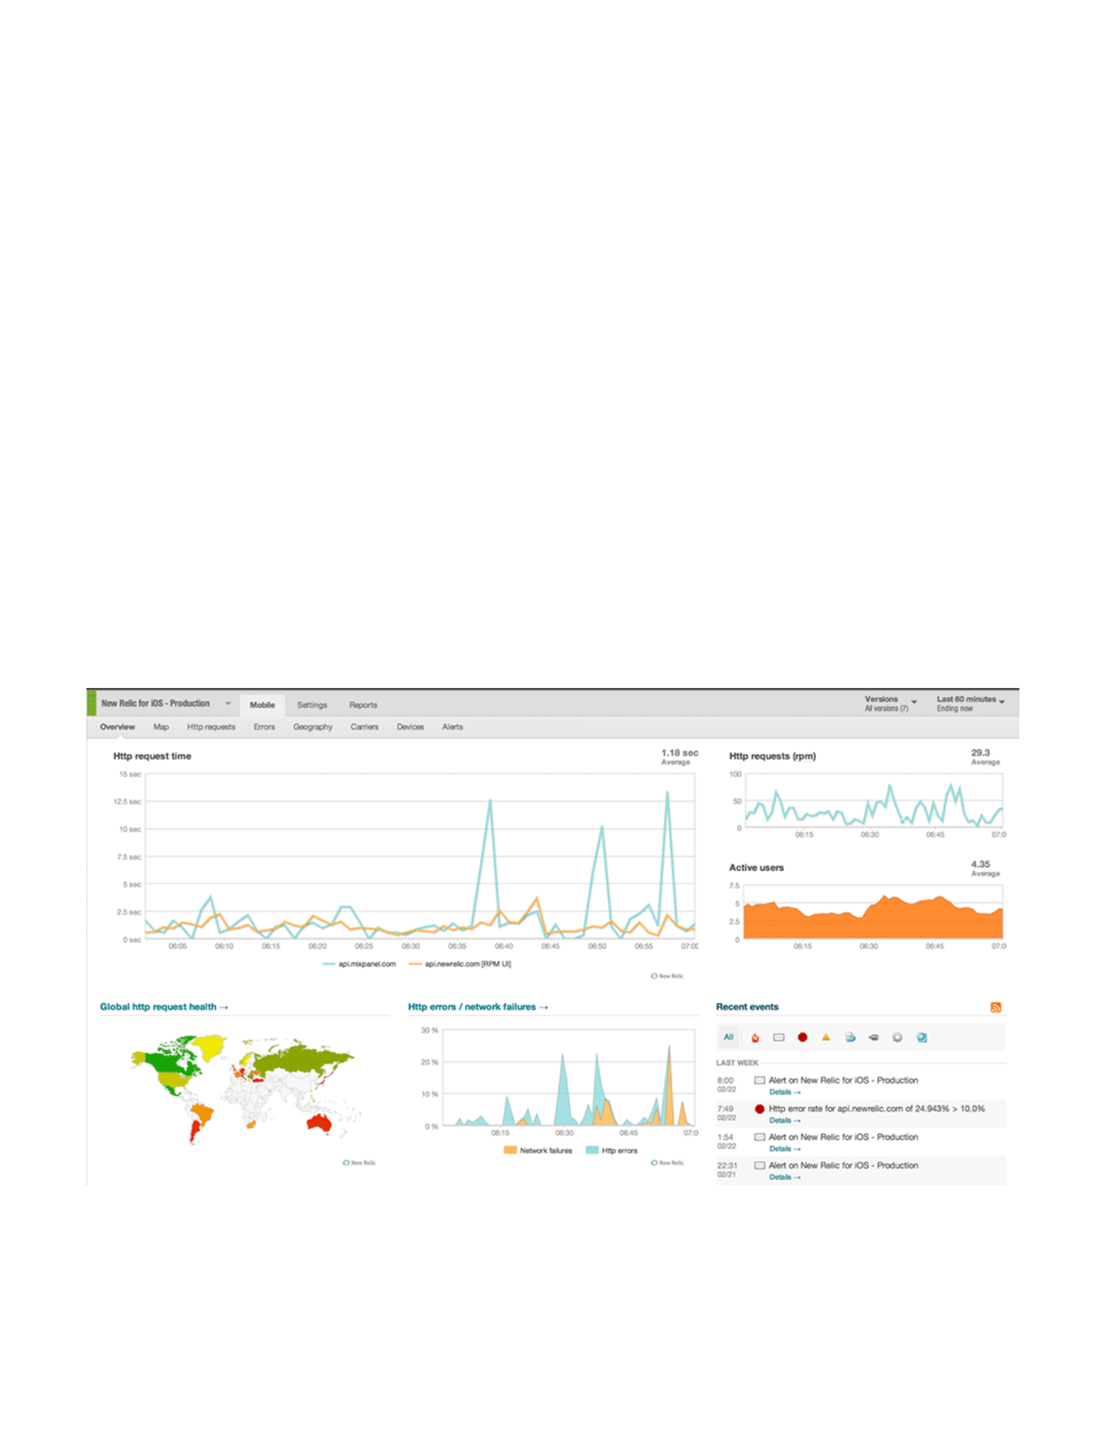Switch to the Mobile tab
This screenshot has width=1105, height=1445.
click(x=262, y=705)
